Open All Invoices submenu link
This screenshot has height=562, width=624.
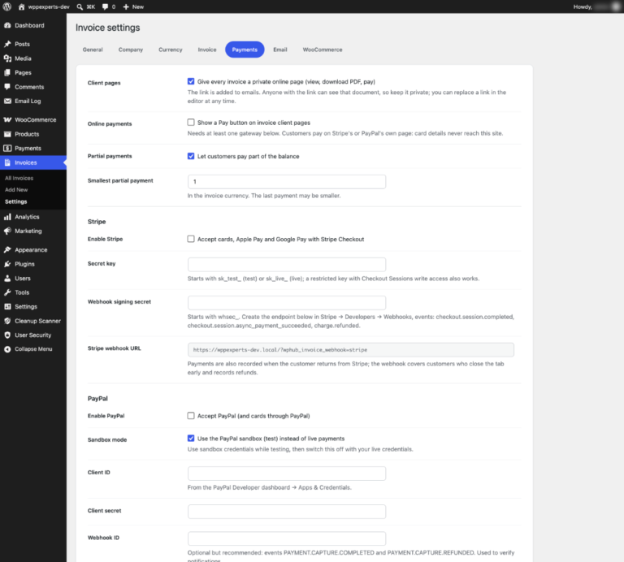tap(19, 178)
